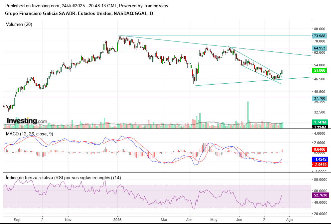
Task: Click the red -2.0649 signal line tag
Action: click(x=320, y=165)
